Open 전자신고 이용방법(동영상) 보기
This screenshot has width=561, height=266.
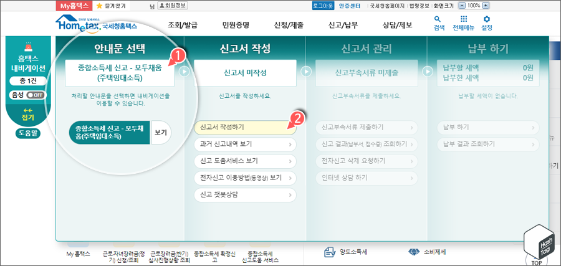point(245,178)
